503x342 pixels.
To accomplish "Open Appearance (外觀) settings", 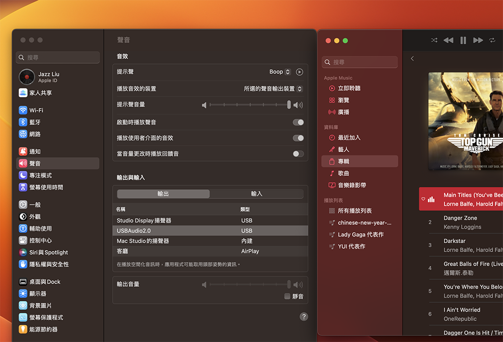I will [58, 216].
